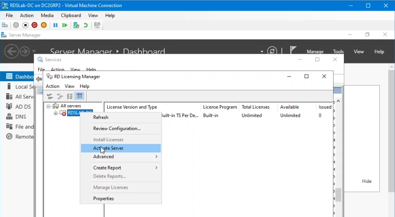Collapse the All servers tree node
395x217 pixels.
[x=48, y=106]
